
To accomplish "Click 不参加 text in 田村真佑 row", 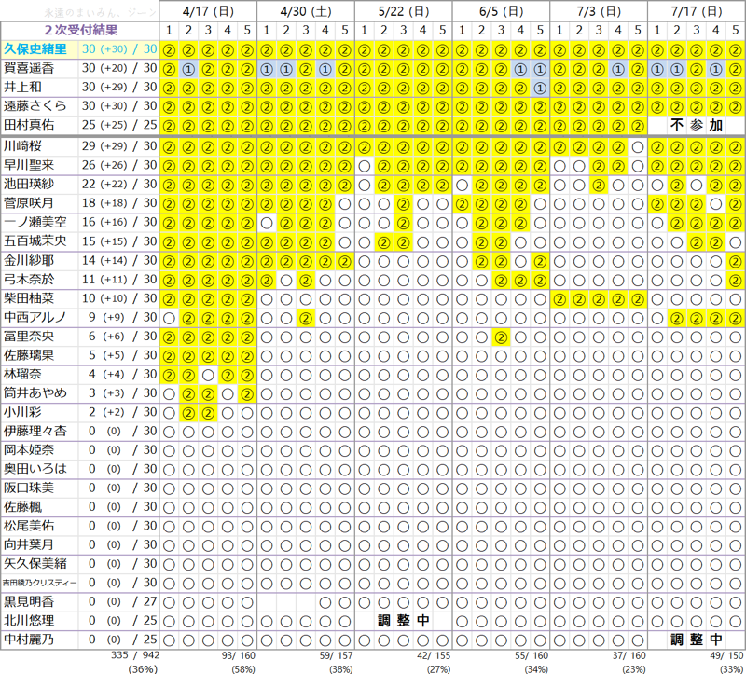I will (697, 126).
